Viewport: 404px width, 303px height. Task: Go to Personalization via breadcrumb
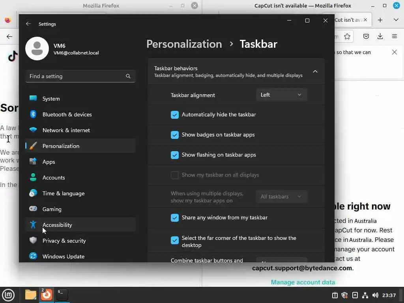coord(184,44)
